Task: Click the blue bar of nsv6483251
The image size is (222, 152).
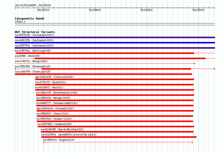Action: pyautogui.click(x=115, y=43)
